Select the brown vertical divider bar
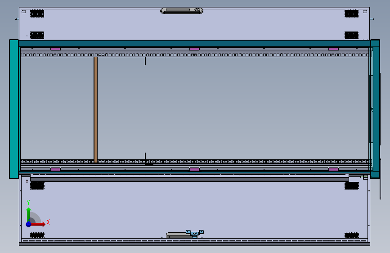This screenshot has width=390, height=253. coord(95,109)
